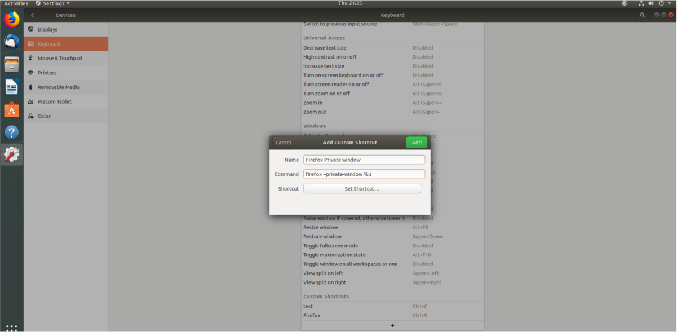Screen dimensions: 677x332
Task: Select 'Increase text size' shortcut row
Action: [x=392, y=66]
